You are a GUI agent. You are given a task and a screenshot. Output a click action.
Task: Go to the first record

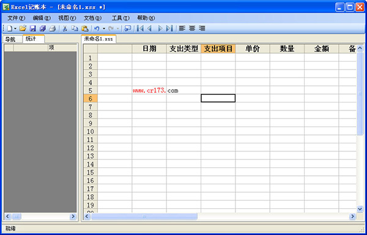click(140, 29)
